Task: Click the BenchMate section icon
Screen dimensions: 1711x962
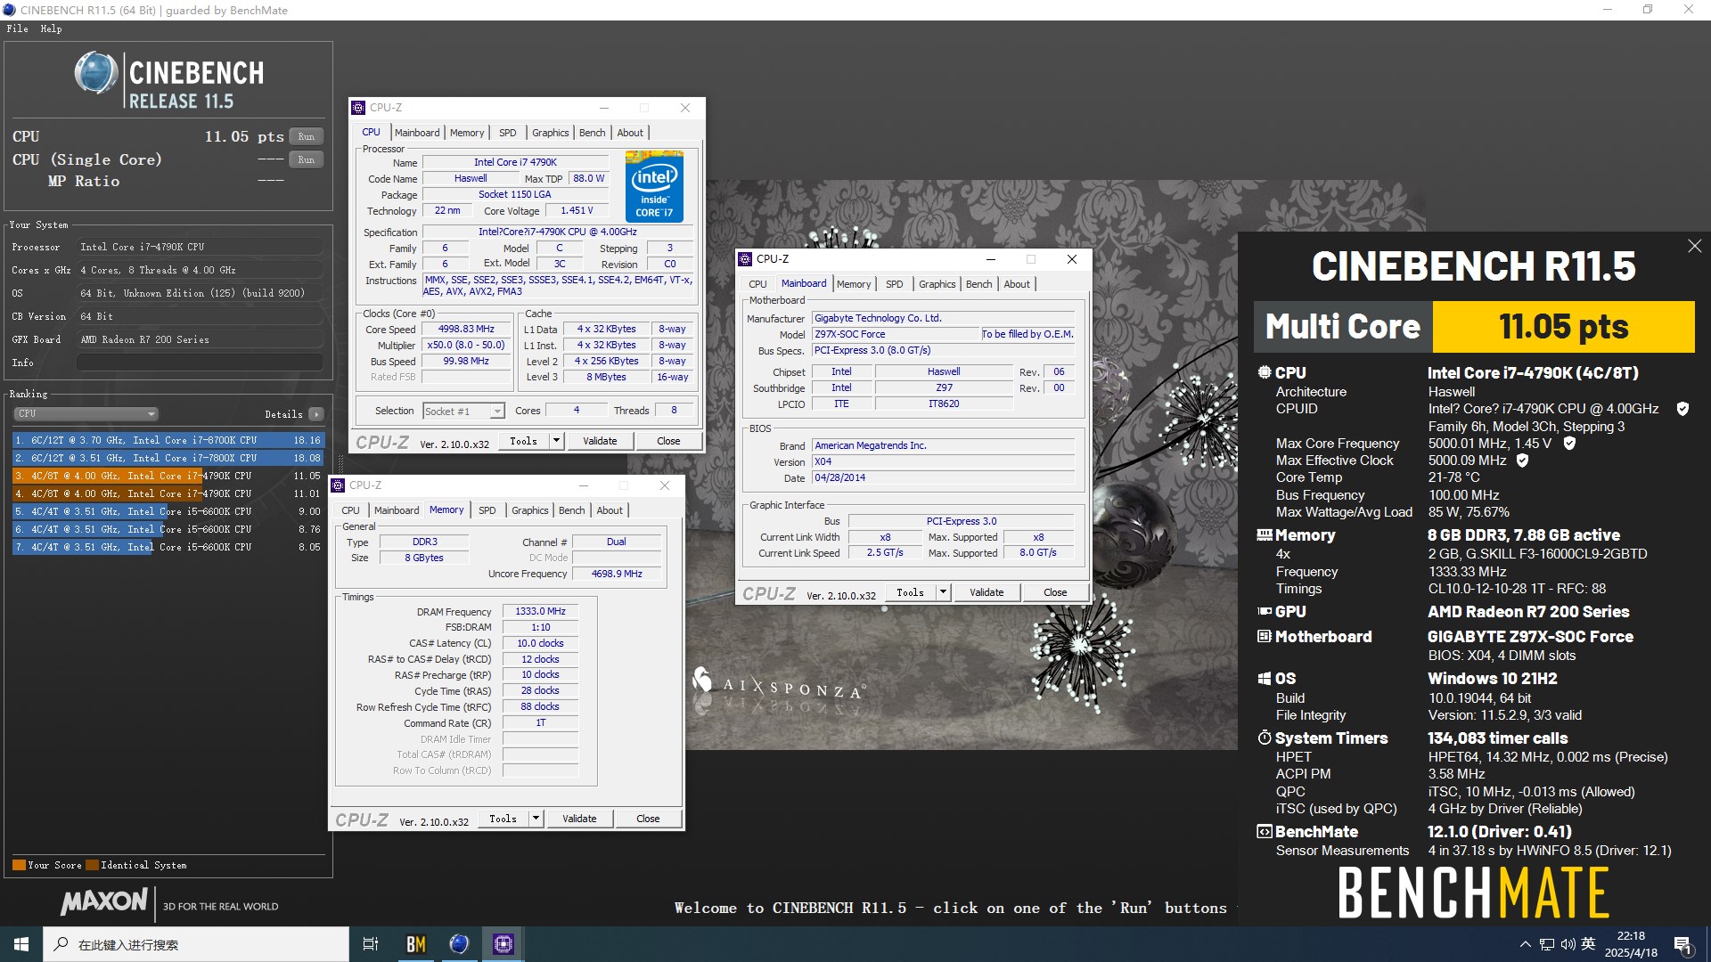Action: click(1264, 831)
